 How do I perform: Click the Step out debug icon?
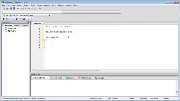tap(21, 19)
